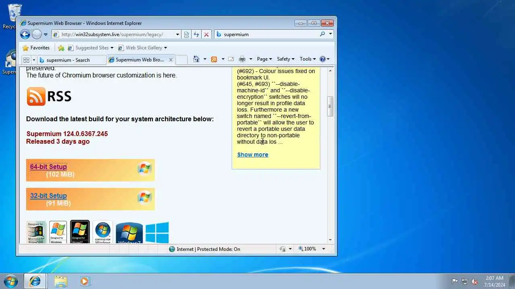Open the Favorites star button
This screenshot has width=515, height=289.
tap(36, 48)
